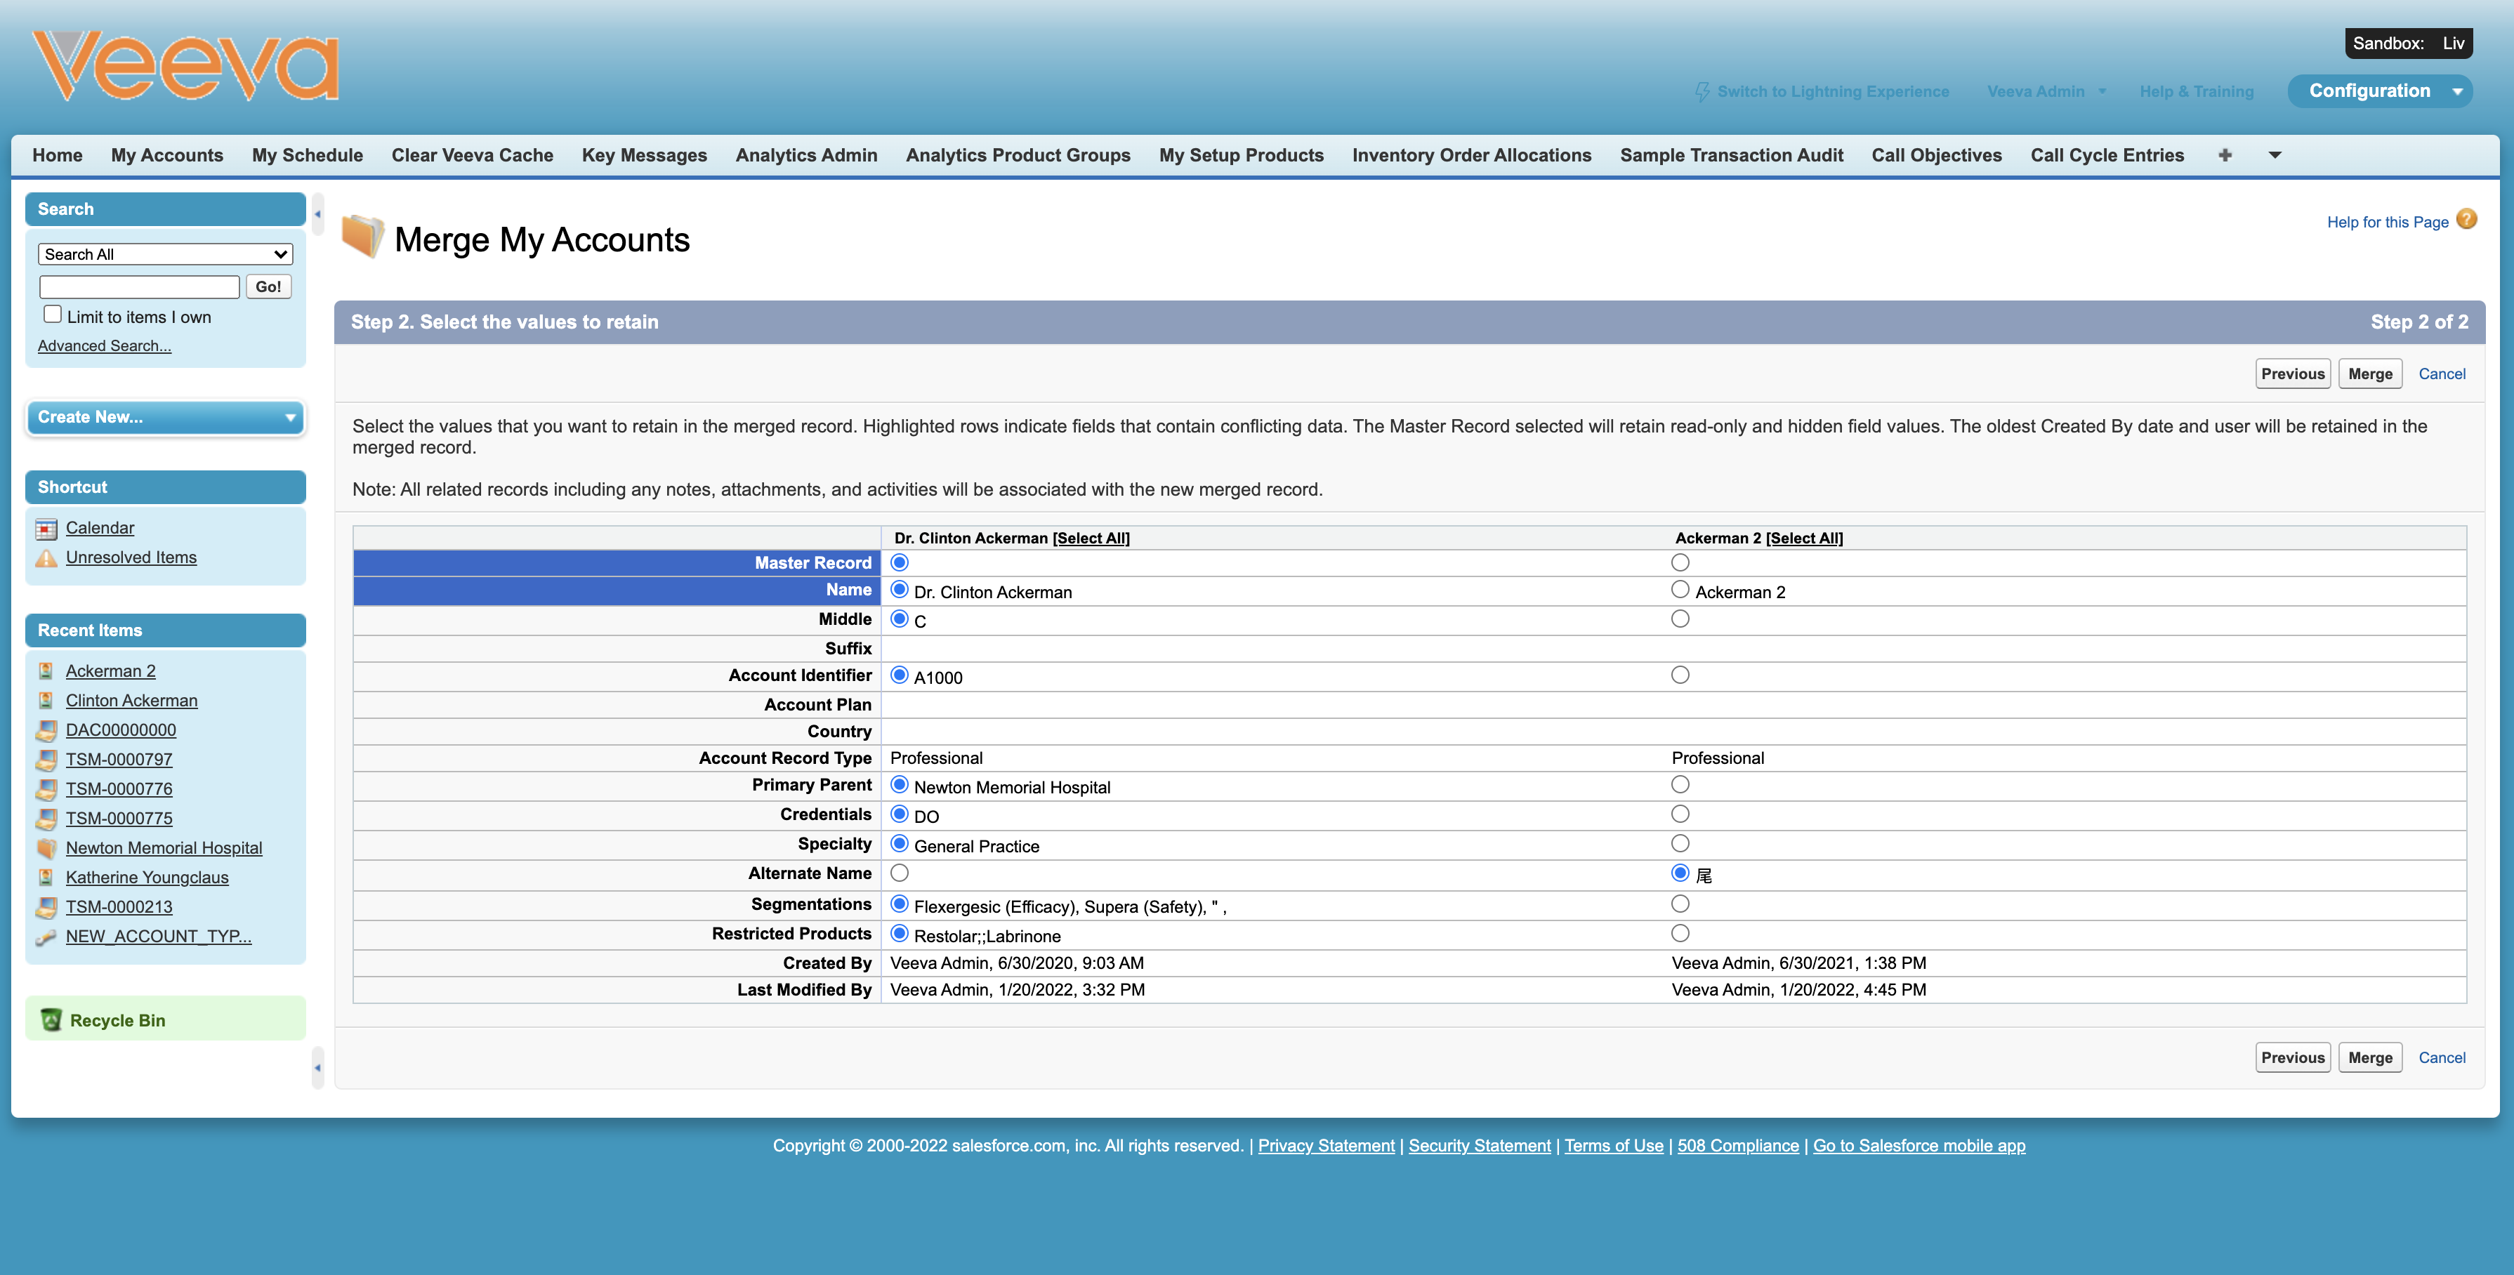This screenshot has height=1275, width=2514.
Task: Check Limit to items I own
Action: [53, 314]
